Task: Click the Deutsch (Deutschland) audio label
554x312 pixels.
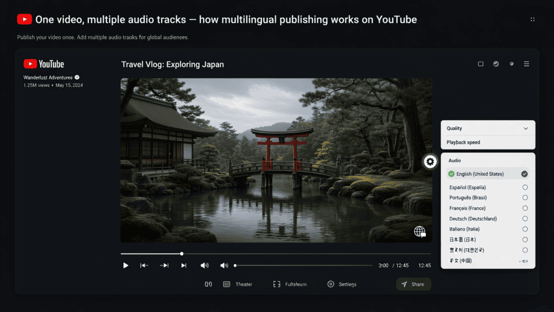Action: pos(473,219)
